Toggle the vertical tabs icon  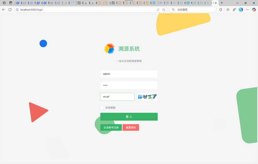coord(11,3)
